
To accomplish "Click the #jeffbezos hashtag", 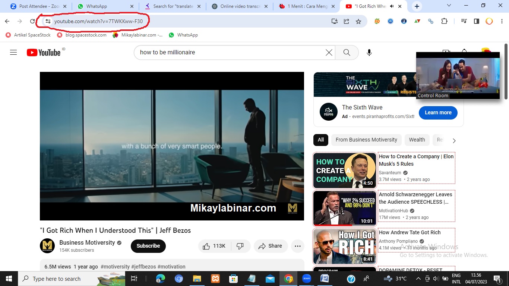I will click(x=143, y=267).
